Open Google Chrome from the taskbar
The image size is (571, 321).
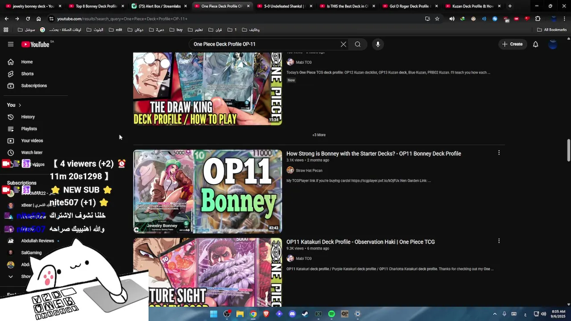click(253, 314)
